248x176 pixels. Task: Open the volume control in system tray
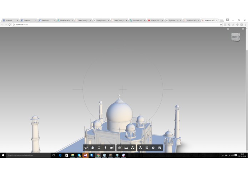(x=233, y=155)
